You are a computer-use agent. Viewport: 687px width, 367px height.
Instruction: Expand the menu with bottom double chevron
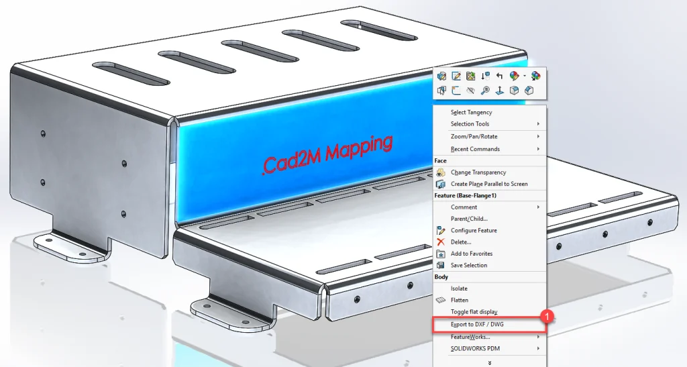click(x=490, y=362)
